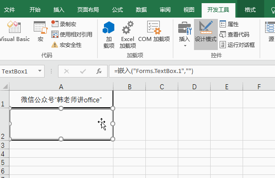Open 宏安全性 macro security settings
The image size is (275, 178).
pos(66,45)
